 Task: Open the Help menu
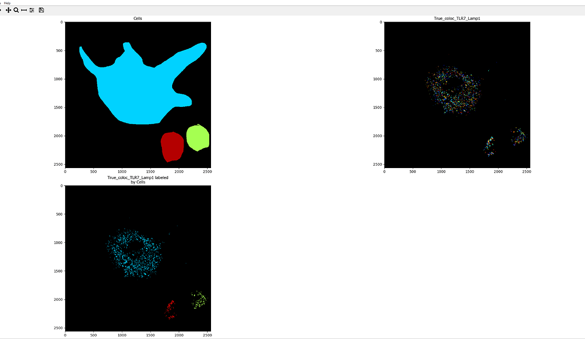(x=7, y=2)
